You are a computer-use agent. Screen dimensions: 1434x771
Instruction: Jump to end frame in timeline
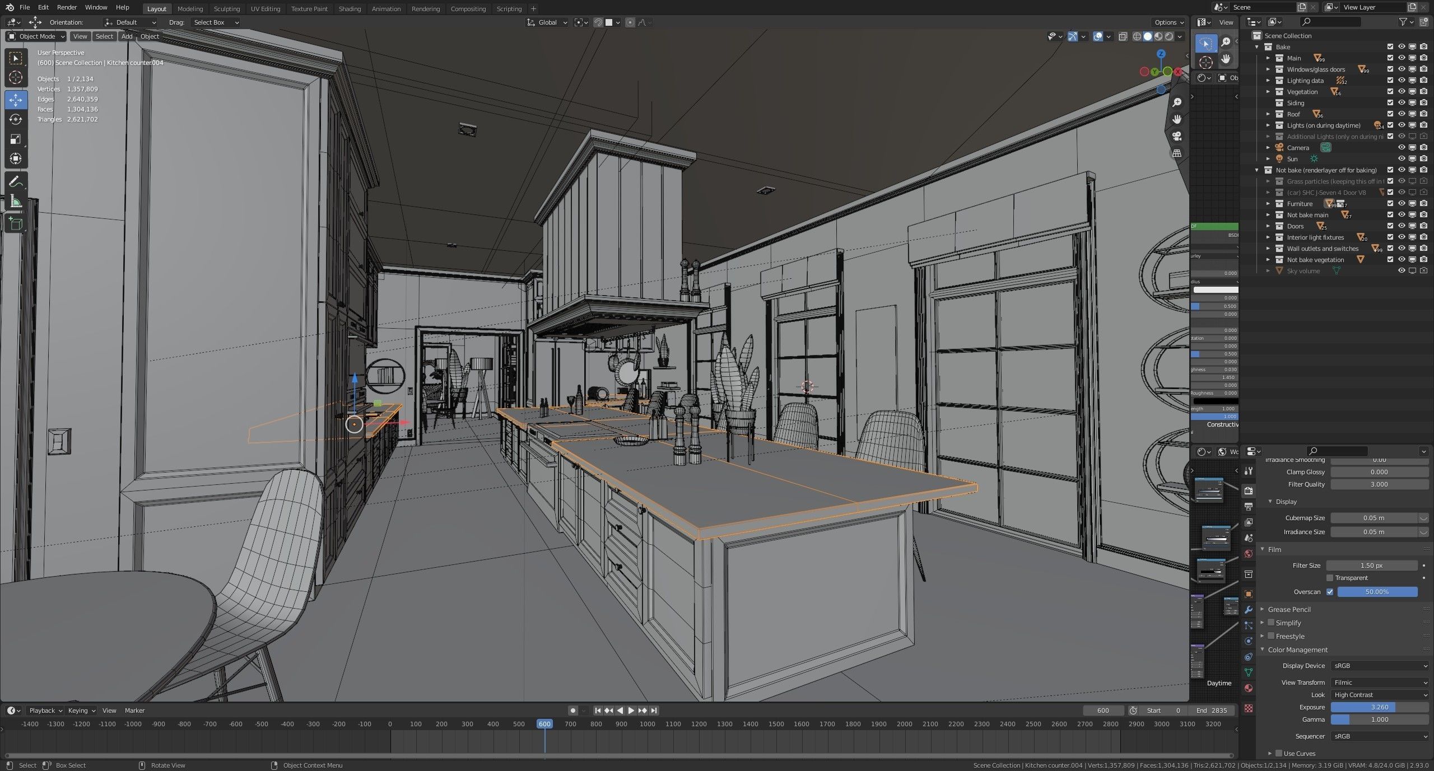pyautogui.click(x=654, y=711)
